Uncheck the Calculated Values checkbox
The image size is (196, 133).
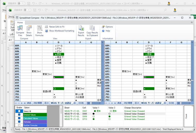click(19, 118)
